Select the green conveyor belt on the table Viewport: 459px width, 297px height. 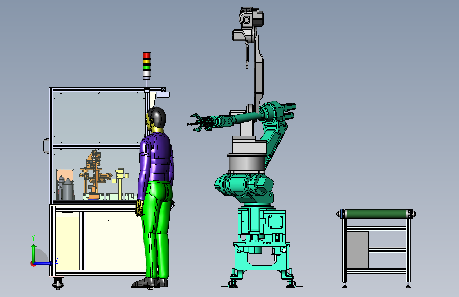click(x=376, y=214)
